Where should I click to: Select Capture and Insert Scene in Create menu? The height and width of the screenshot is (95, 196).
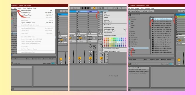coord(28,23)
